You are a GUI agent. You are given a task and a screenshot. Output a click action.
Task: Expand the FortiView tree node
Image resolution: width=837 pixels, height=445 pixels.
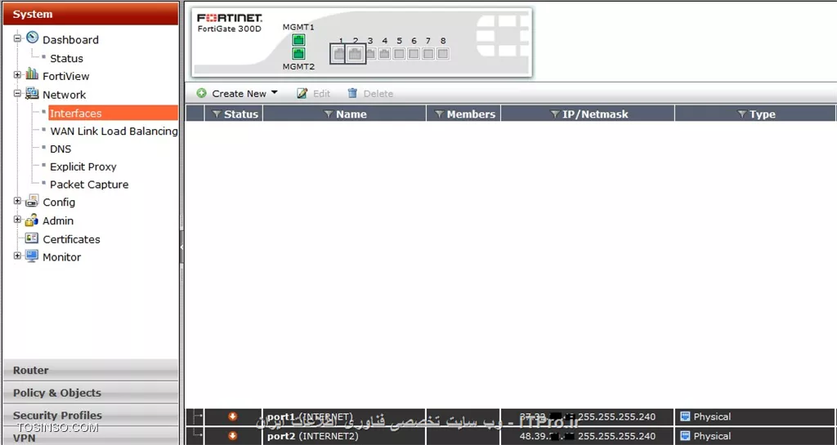click(18, 75)
